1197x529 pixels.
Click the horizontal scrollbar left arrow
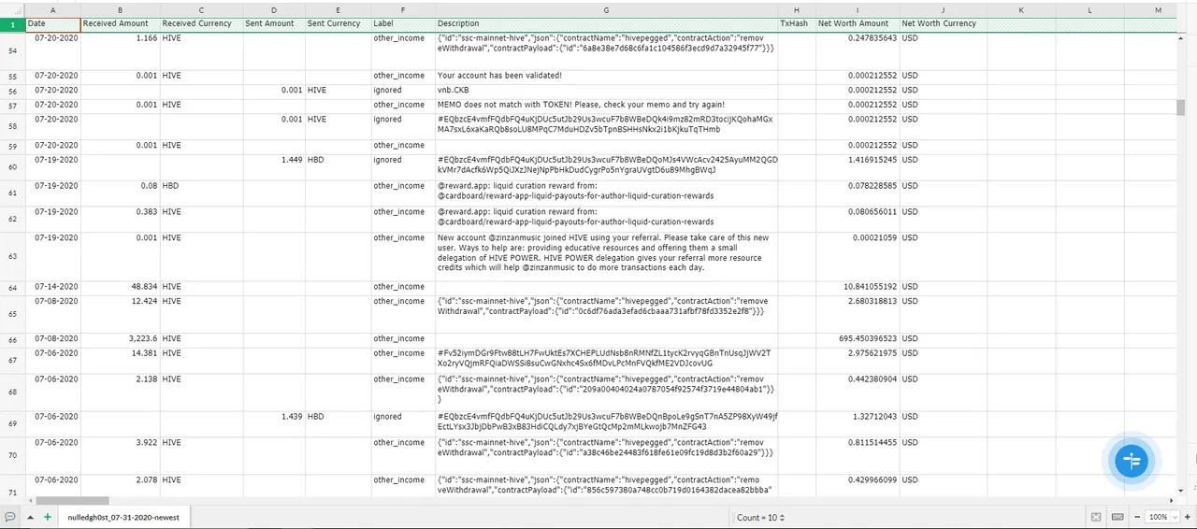30,501
